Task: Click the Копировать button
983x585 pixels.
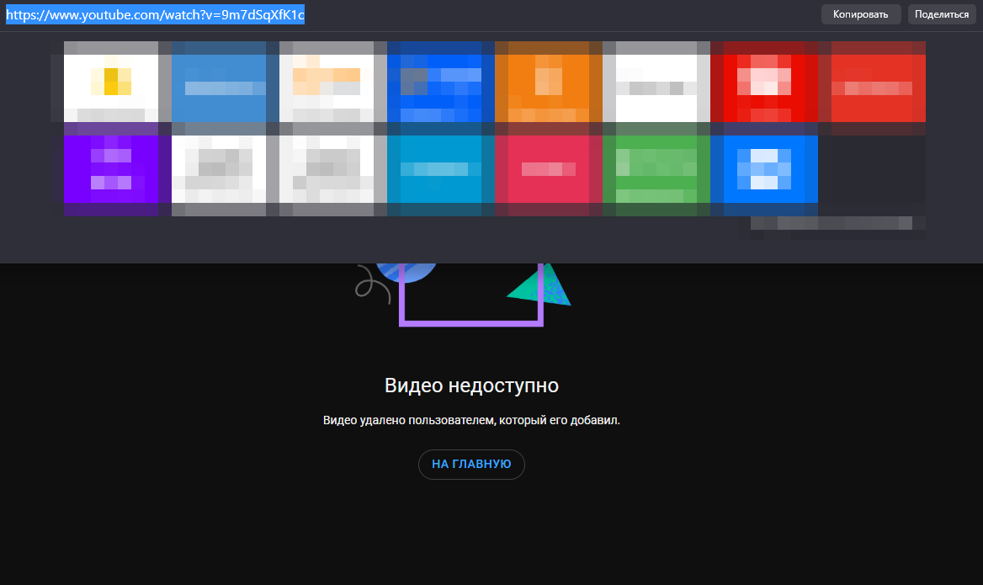Action: pyautogui.click(x=860, y=13)
